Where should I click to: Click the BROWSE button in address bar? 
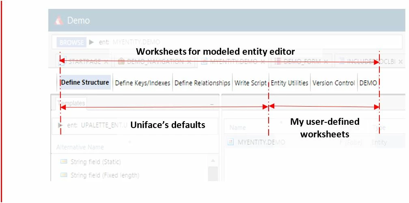(72, 42)
